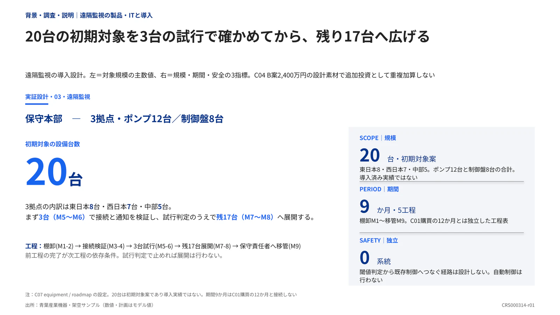The height and width of the screenshot is (315, 560).
Task: Click the 'PERIOD｜期間' header
Action: (x=379, y=189)
